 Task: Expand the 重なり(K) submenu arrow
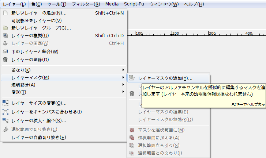[123, 70]
